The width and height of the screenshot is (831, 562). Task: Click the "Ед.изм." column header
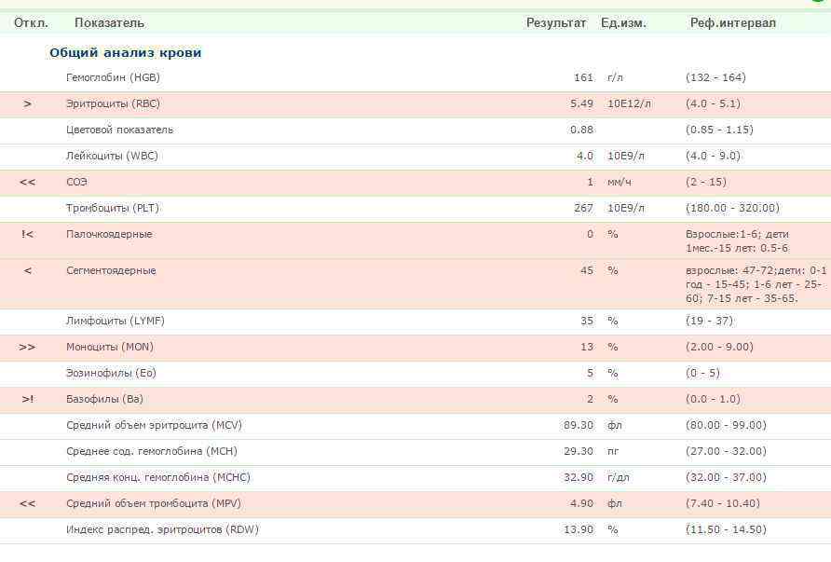623,22
